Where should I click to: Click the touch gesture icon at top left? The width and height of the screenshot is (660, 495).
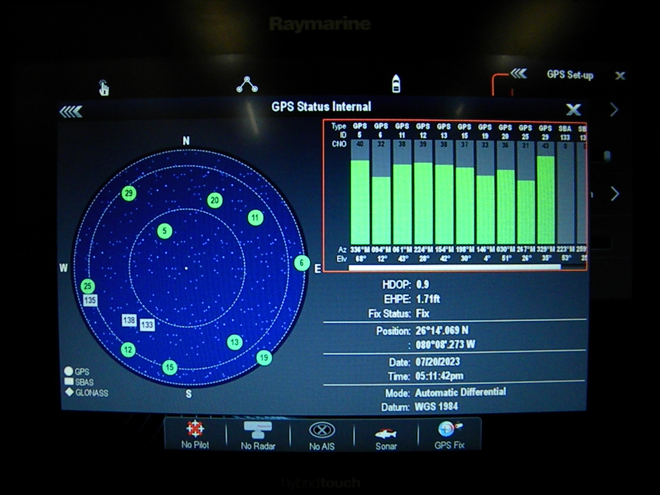coord(104,86)
